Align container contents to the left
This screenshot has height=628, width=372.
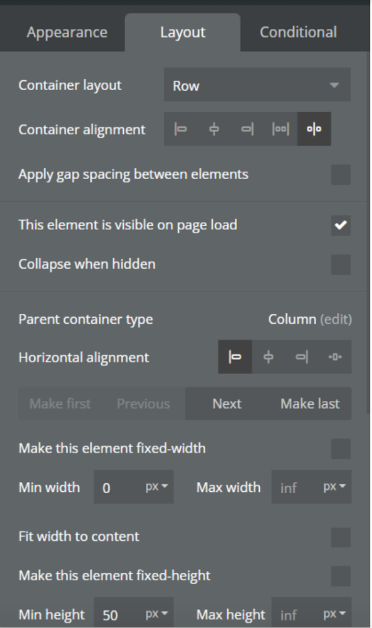click(181, 129)
